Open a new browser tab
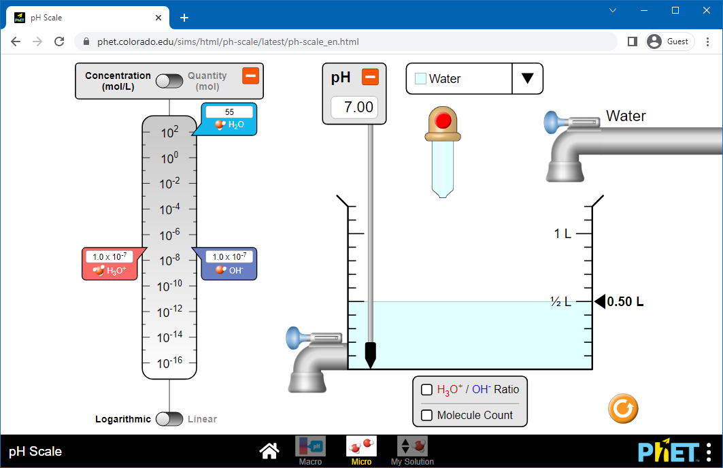723x468 pixels. pyautogui.click(x=184, y=18)
